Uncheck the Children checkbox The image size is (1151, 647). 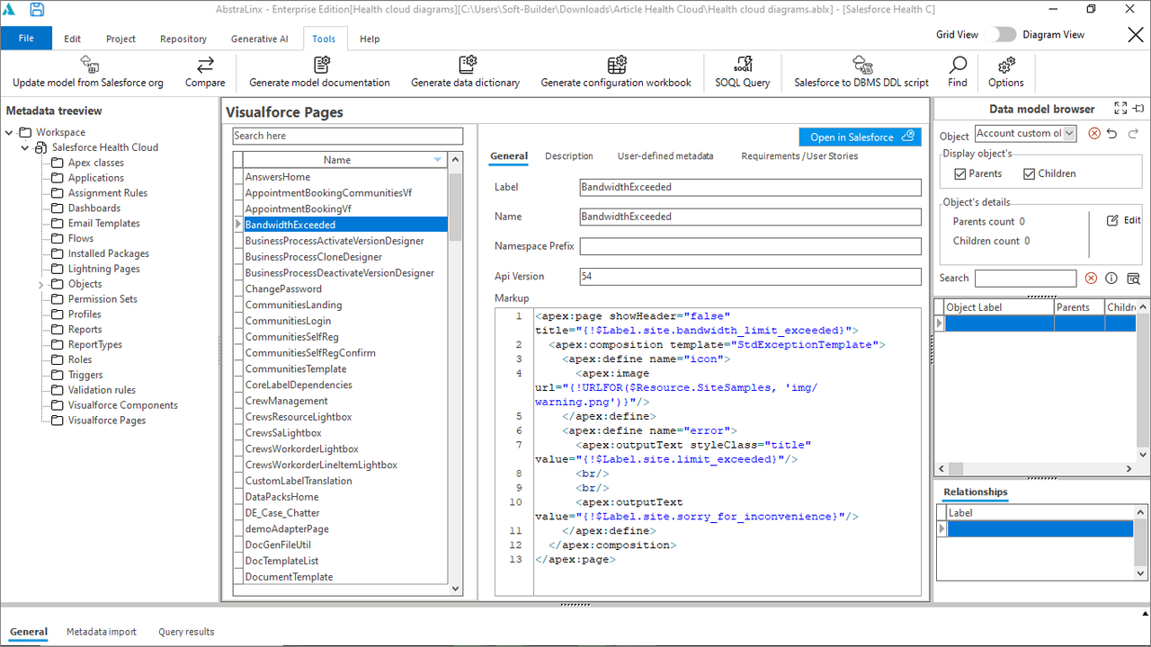pyautogui.click(x=1030, y=173)
